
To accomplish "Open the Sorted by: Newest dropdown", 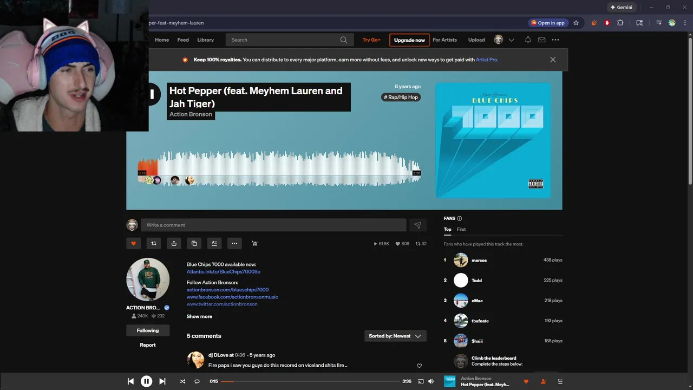I will click(395, 336).
